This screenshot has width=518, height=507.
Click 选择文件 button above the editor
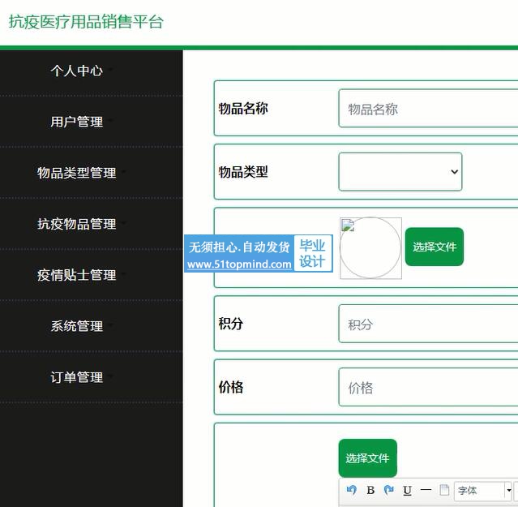367,458
